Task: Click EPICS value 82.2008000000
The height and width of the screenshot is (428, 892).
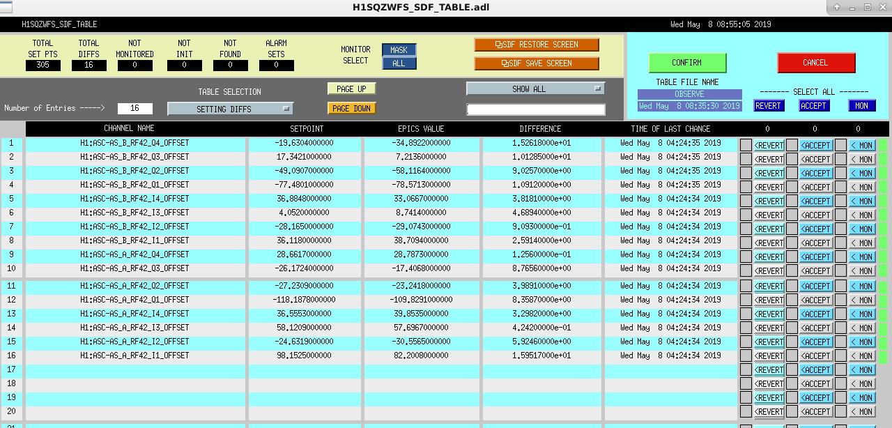Action: click(x=421, y=356)
